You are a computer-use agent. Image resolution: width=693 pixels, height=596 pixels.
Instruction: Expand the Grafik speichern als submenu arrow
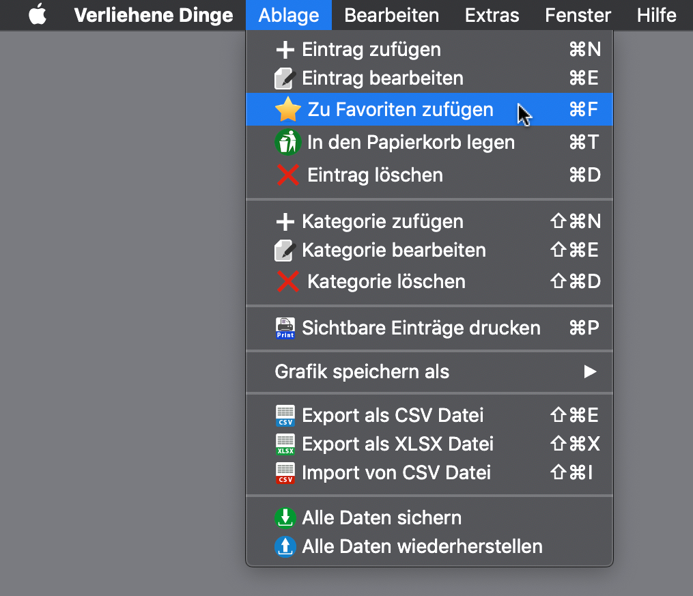click(590, 372)
